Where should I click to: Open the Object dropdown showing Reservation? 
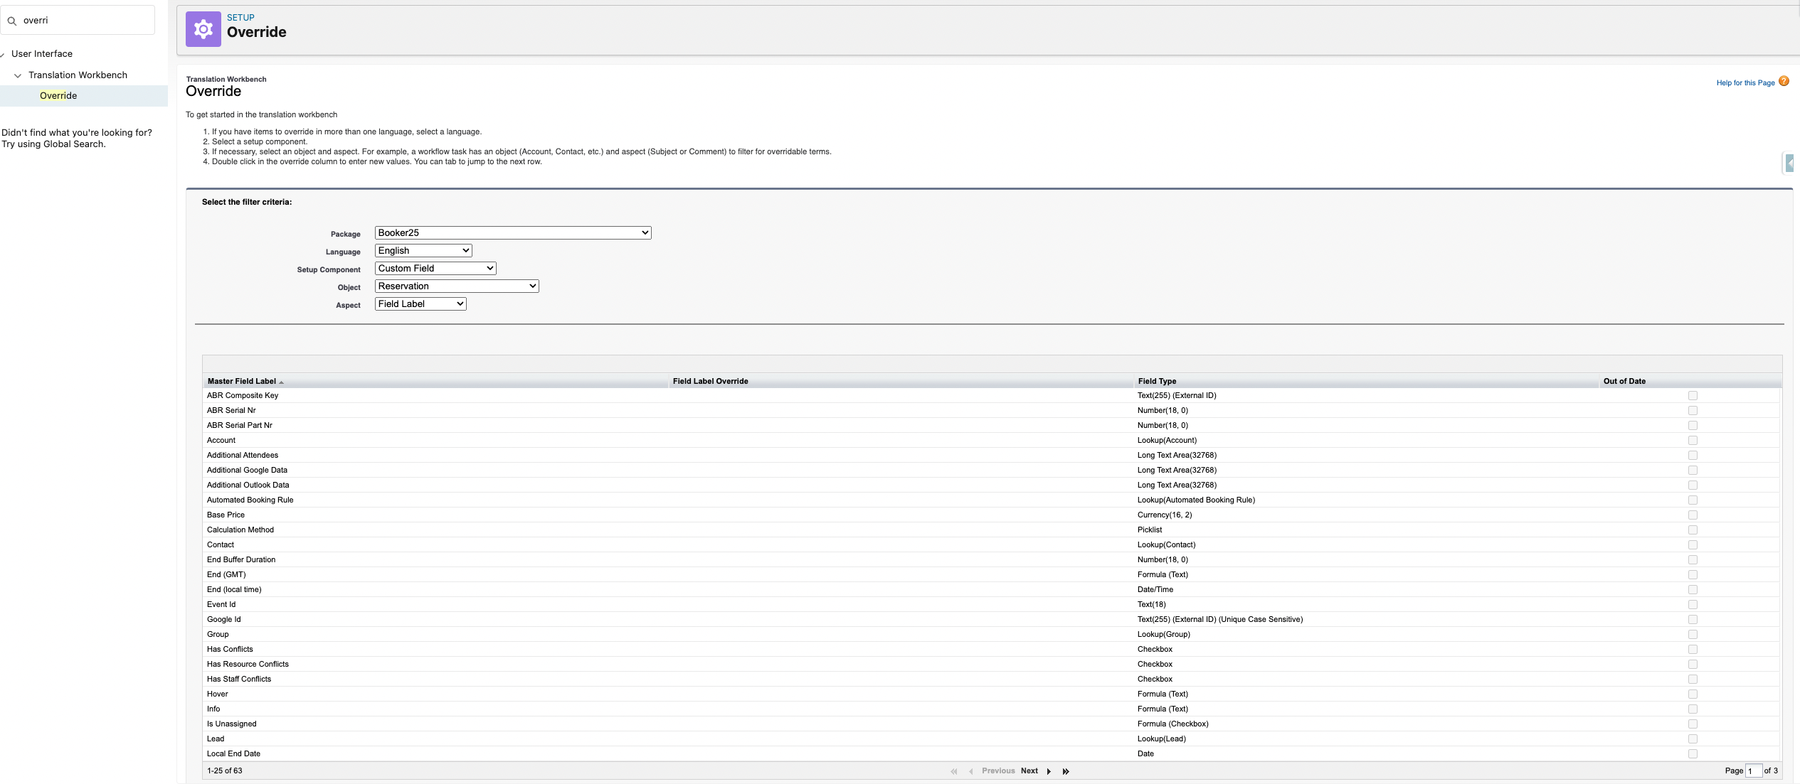pyautogui.click(x=456, y=286)
